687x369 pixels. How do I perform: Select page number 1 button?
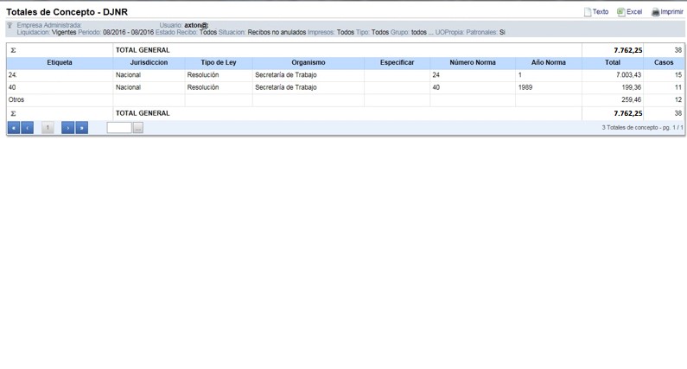click(x=48, y=128)
